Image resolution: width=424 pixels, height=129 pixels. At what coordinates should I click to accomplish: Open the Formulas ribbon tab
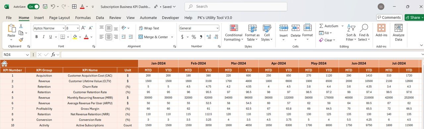point(83,18)
